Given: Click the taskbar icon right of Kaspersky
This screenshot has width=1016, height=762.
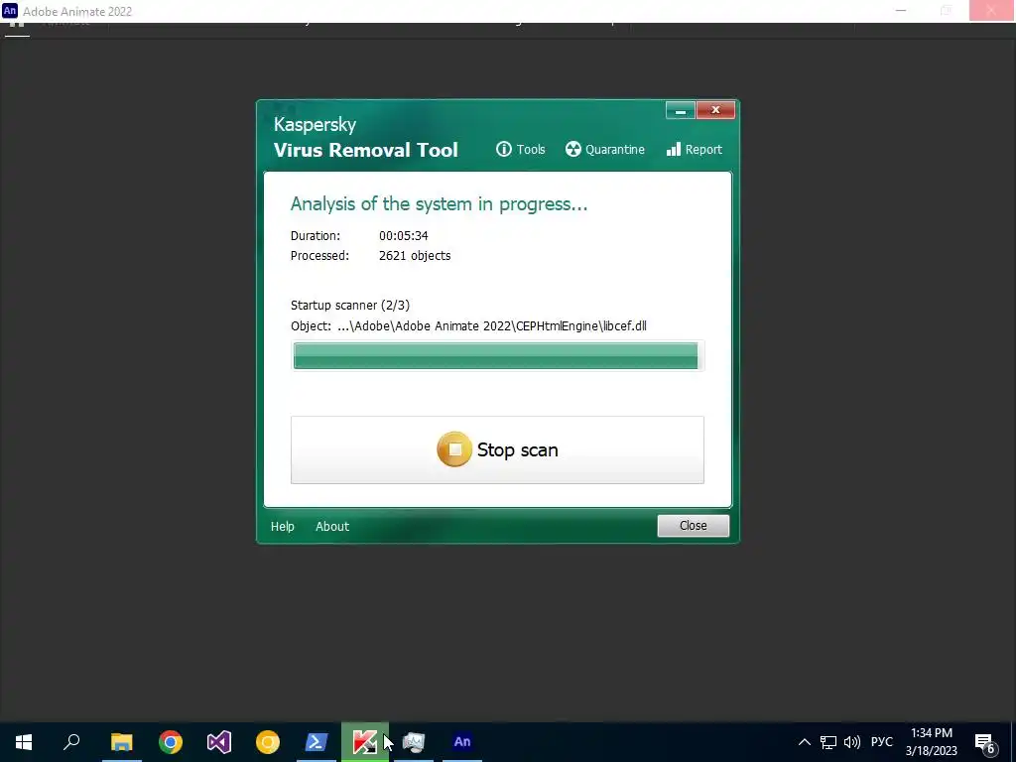Looking at the screenshot, I should coord(414,742).
